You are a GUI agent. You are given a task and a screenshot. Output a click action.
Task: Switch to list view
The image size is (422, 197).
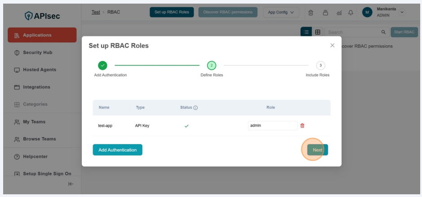[x=306, y=32]
